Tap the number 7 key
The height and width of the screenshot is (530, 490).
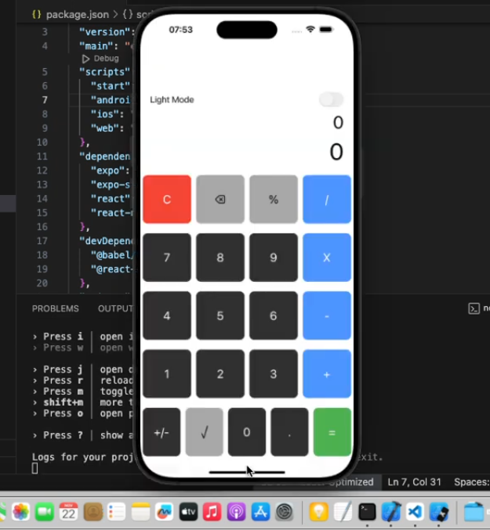tap(167, 258)
